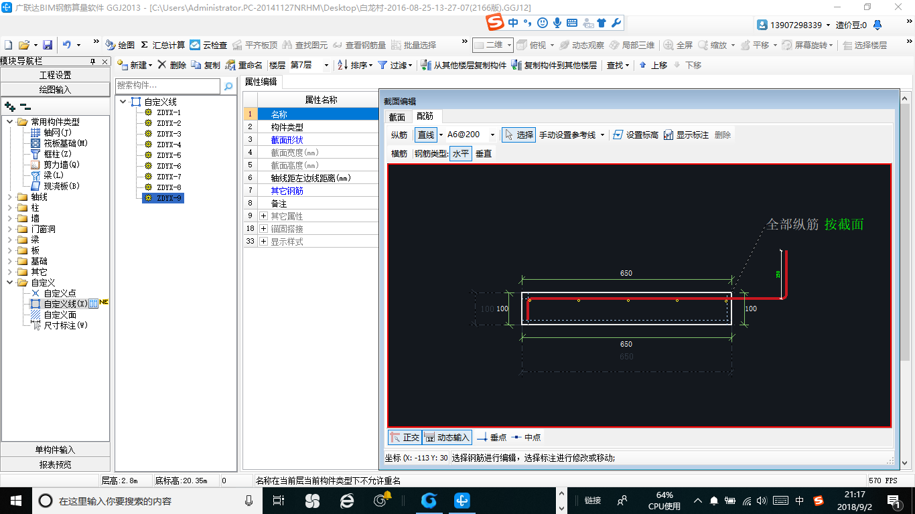Click 截面形状 property row
The height and width of the screenshot is (514, 915).
tap(311, 140)
